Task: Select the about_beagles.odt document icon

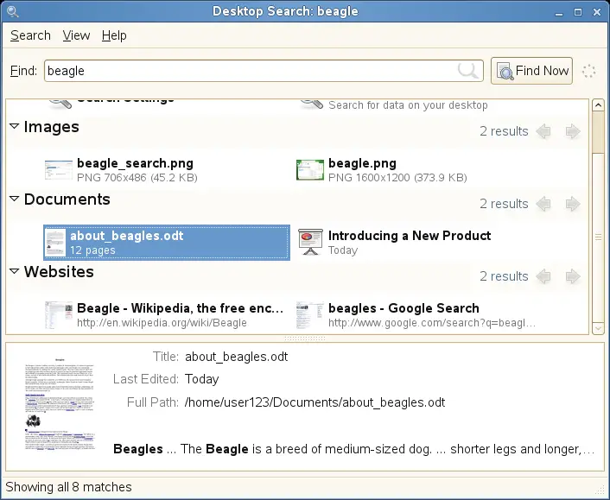Action: pos(55,243)
